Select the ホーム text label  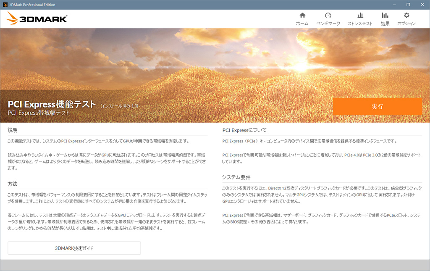coord(302,24)
